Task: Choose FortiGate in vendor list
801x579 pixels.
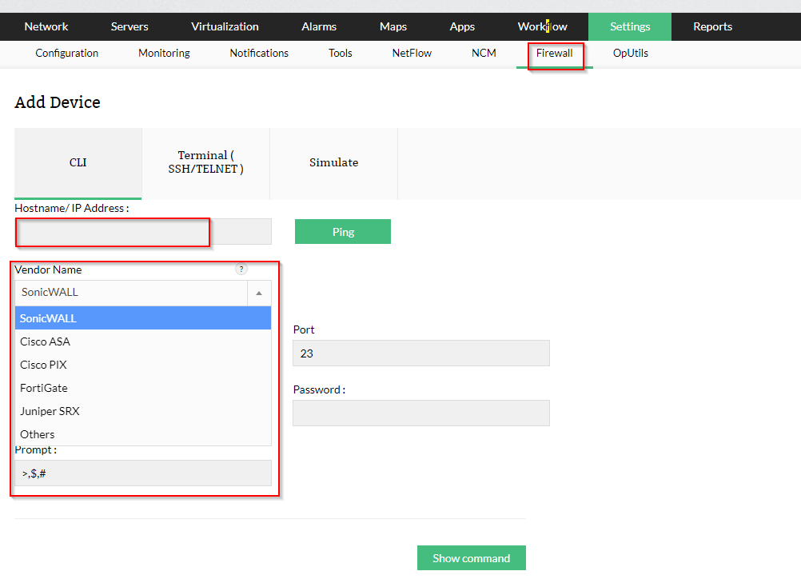Action: (x=143, y=388)
